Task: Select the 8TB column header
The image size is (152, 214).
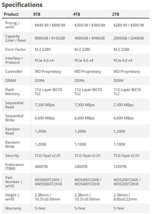Action: [x=36, y=14]
